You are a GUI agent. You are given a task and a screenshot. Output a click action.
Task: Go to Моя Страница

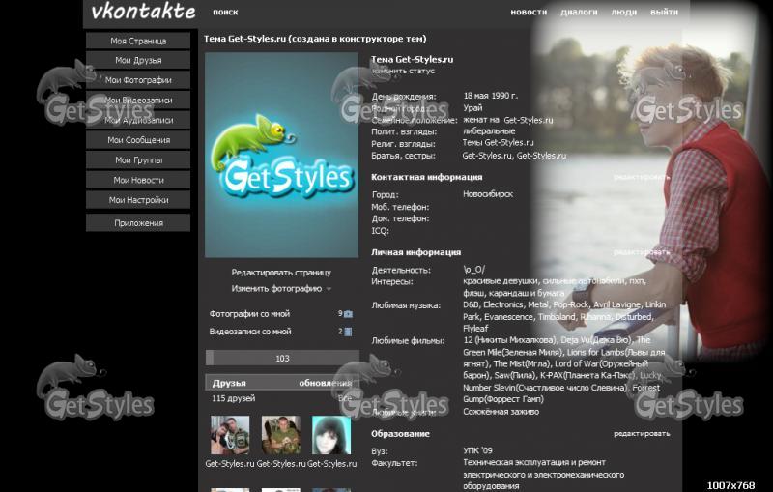[x=138, y=41]
